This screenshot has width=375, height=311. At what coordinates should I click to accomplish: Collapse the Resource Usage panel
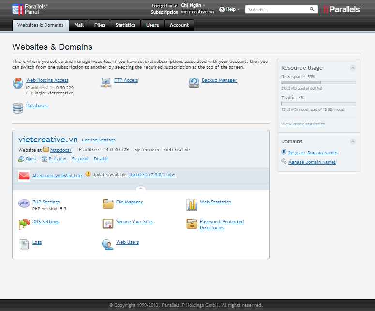tap(353, 68)
